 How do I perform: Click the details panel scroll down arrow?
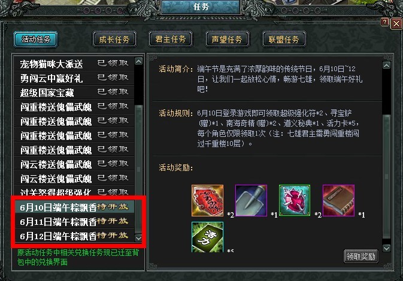click(387, 248)
